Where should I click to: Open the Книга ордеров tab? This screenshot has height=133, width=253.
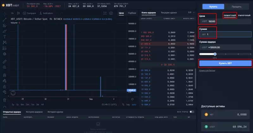149,13
